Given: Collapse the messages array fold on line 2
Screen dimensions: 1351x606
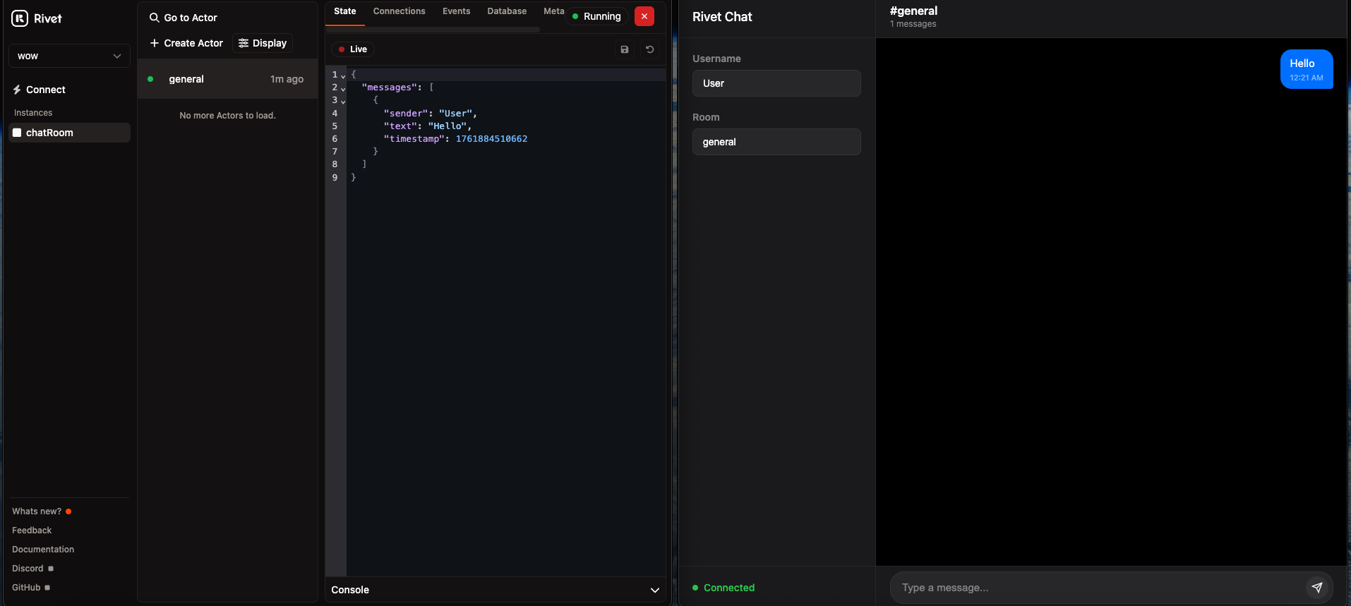Looking at the screenshot, I should coord(343,88).
